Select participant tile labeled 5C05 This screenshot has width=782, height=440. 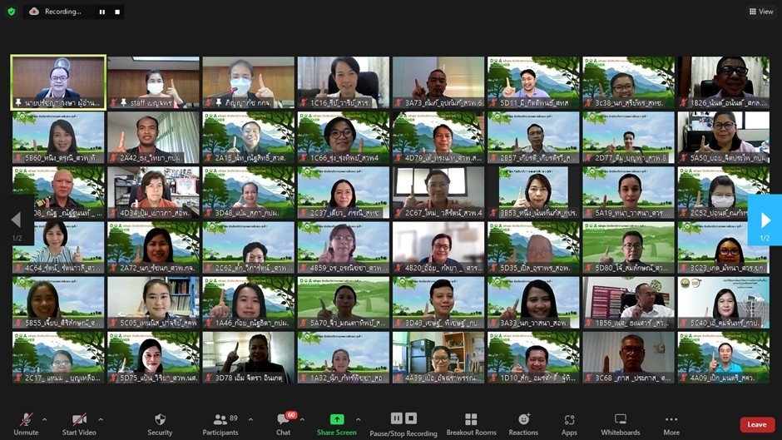154,303
